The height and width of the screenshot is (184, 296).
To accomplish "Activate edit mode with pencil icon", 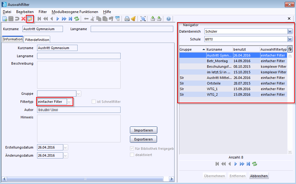I will pos(30,19).
